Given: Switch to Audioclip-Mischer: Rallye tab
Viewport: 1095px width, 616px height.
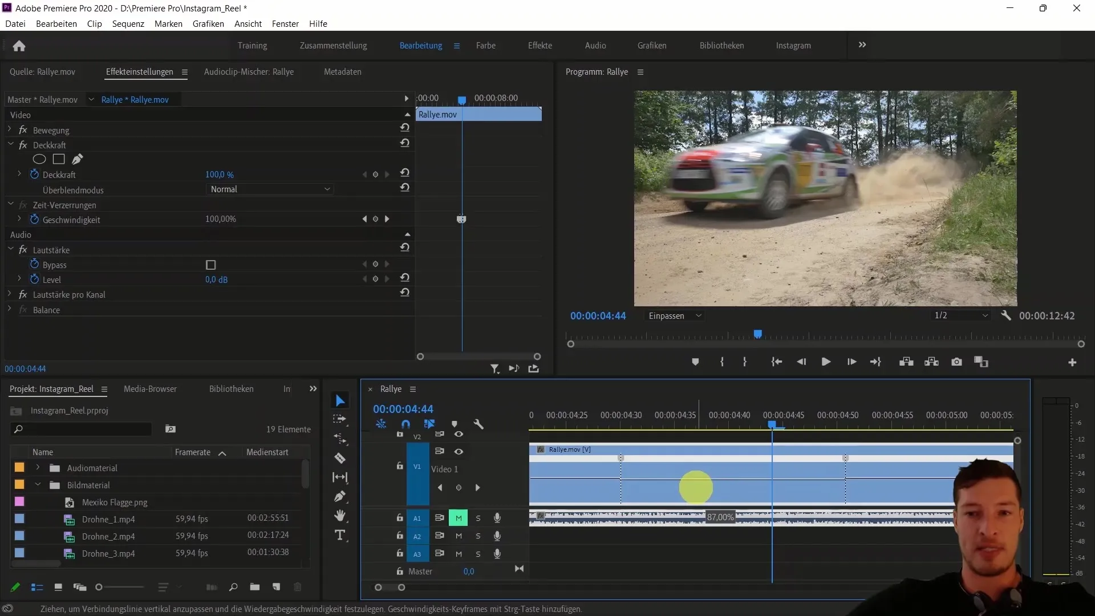Looking at the screenshot, I should pyautogui.click(x=249, y=72).
